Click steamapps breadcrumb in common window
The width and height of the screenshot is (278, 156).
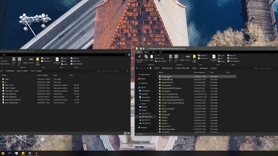click(203, 68)
